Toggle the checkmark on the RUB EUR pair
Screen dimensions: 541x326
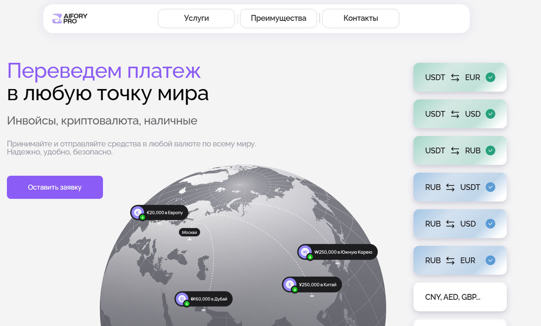click(x=489, y=260)
